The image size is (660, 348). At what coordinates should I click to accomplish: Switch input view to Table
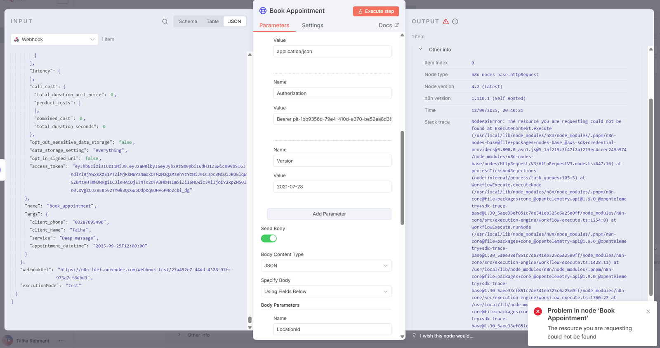[x=213, y=21]
